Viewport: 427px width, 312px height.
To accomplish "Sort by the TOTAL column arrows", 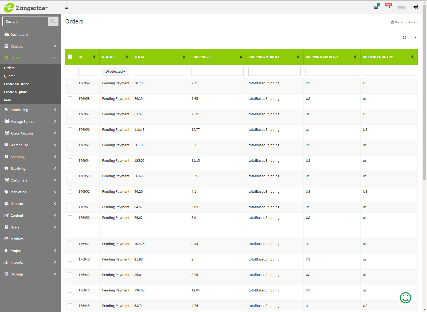I will point(184,57).
